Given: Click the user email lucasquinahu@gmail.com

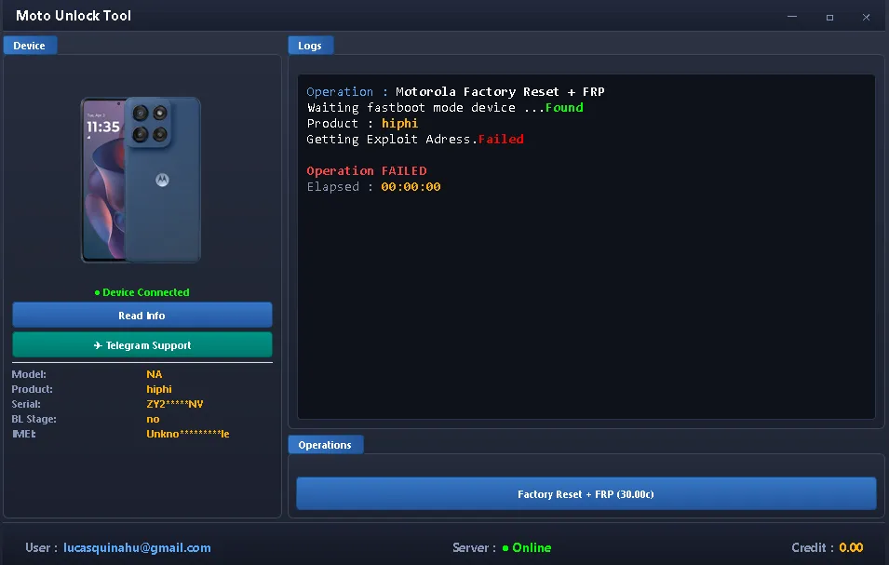Looking at the screenshot, I should click(x=137, y=548).
